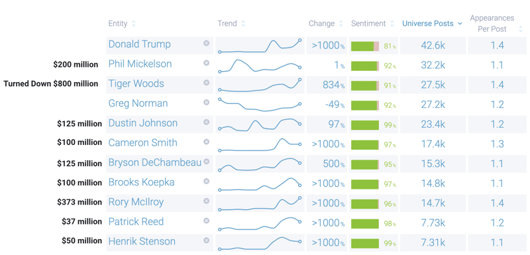This screenshot has height=255, width=530.
Task: Click Donald Trump sentiment bar
Action: (x=365, y=46)
